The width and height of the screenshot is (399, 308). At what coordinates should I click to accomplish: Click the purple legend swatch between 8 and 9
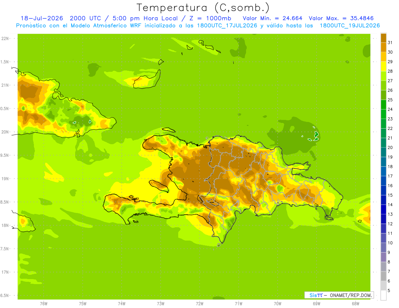click(383, 257)
